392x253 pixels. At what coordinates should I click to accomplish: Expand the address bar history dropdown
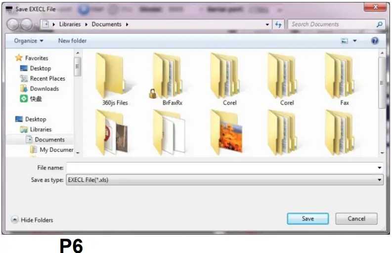click(267, 25)
